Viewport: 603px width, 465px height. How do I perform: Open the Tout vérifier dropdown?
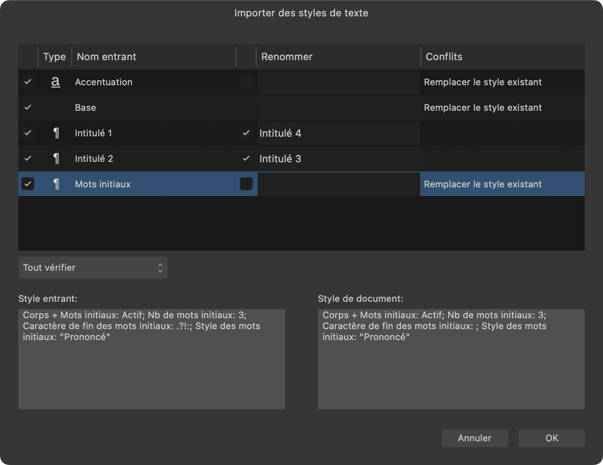tap(93, 268)
